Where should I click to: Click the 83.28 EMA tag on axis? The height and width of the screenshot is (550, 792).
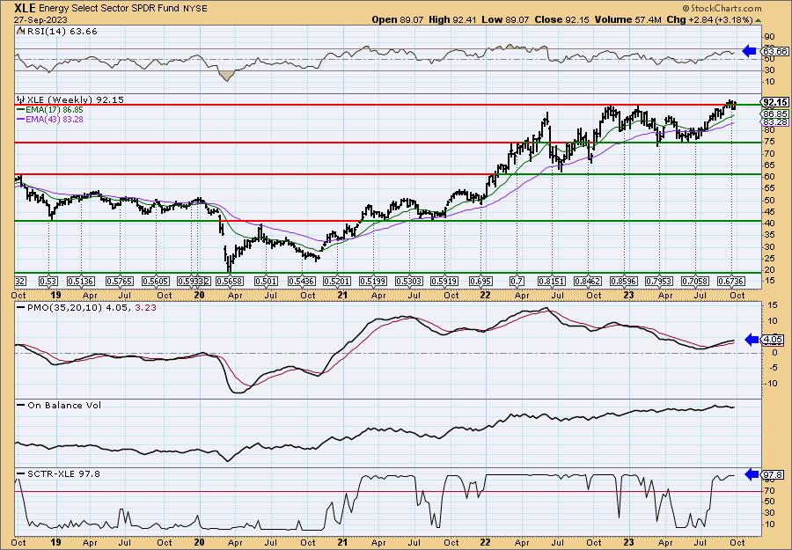tap(774, 122)
